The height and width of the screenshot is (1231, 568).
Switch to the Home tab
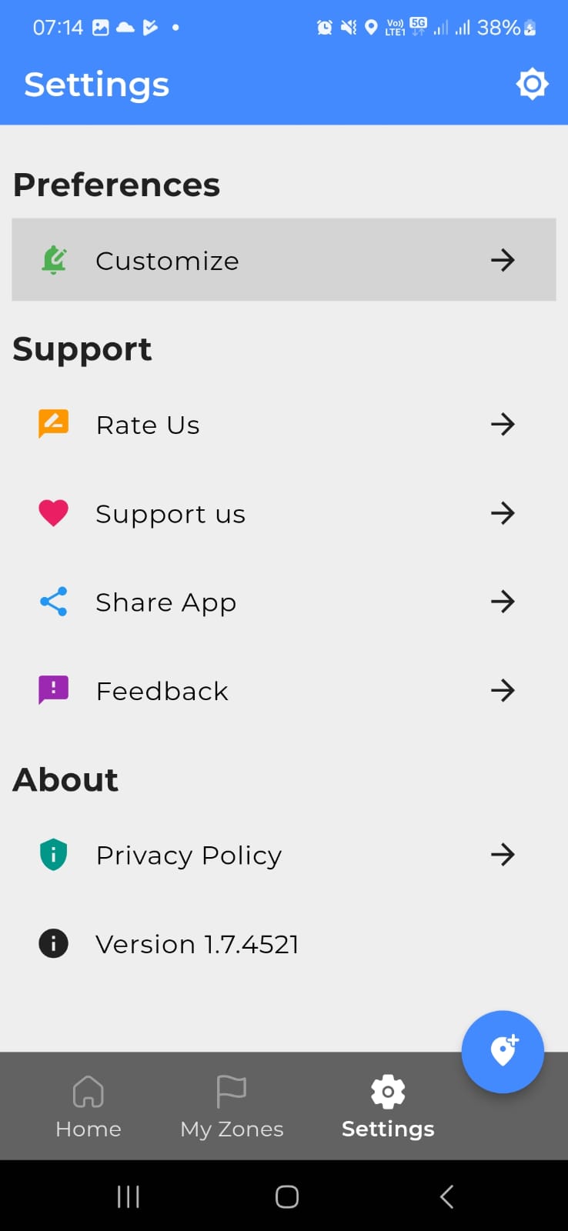tap(89, 1106)
